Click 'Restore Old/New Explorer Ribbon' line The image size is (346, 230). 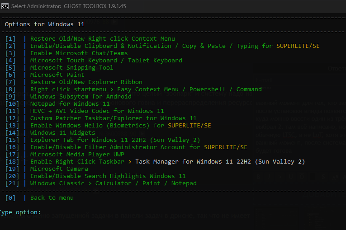coord(86,82)
